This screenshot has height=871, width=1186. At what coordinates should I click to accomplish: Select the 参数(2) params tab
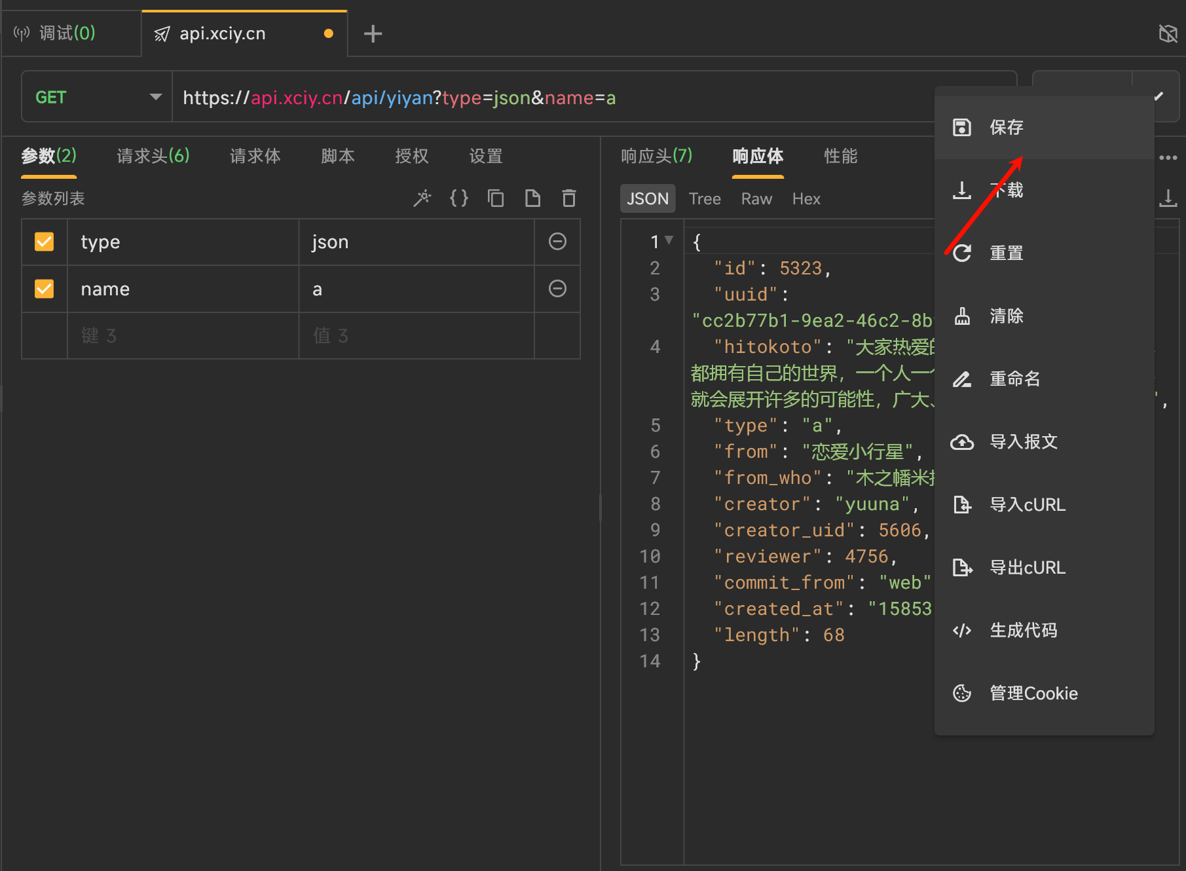(49, 156)
